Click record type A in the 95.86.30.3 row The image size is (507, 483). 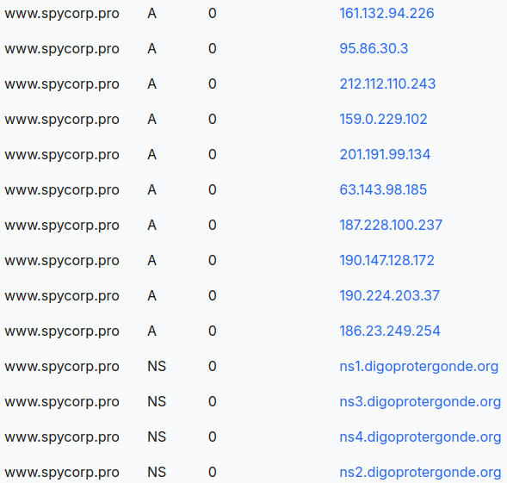(x=152, y=48)
